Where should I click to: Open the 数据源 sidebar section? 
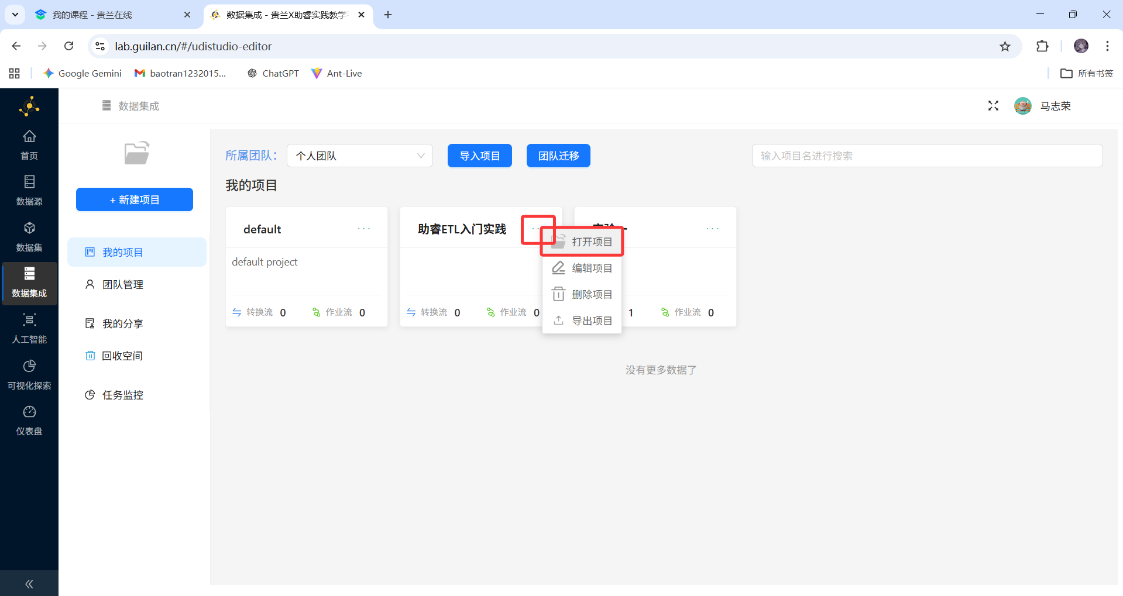click(x=29, y=191)
